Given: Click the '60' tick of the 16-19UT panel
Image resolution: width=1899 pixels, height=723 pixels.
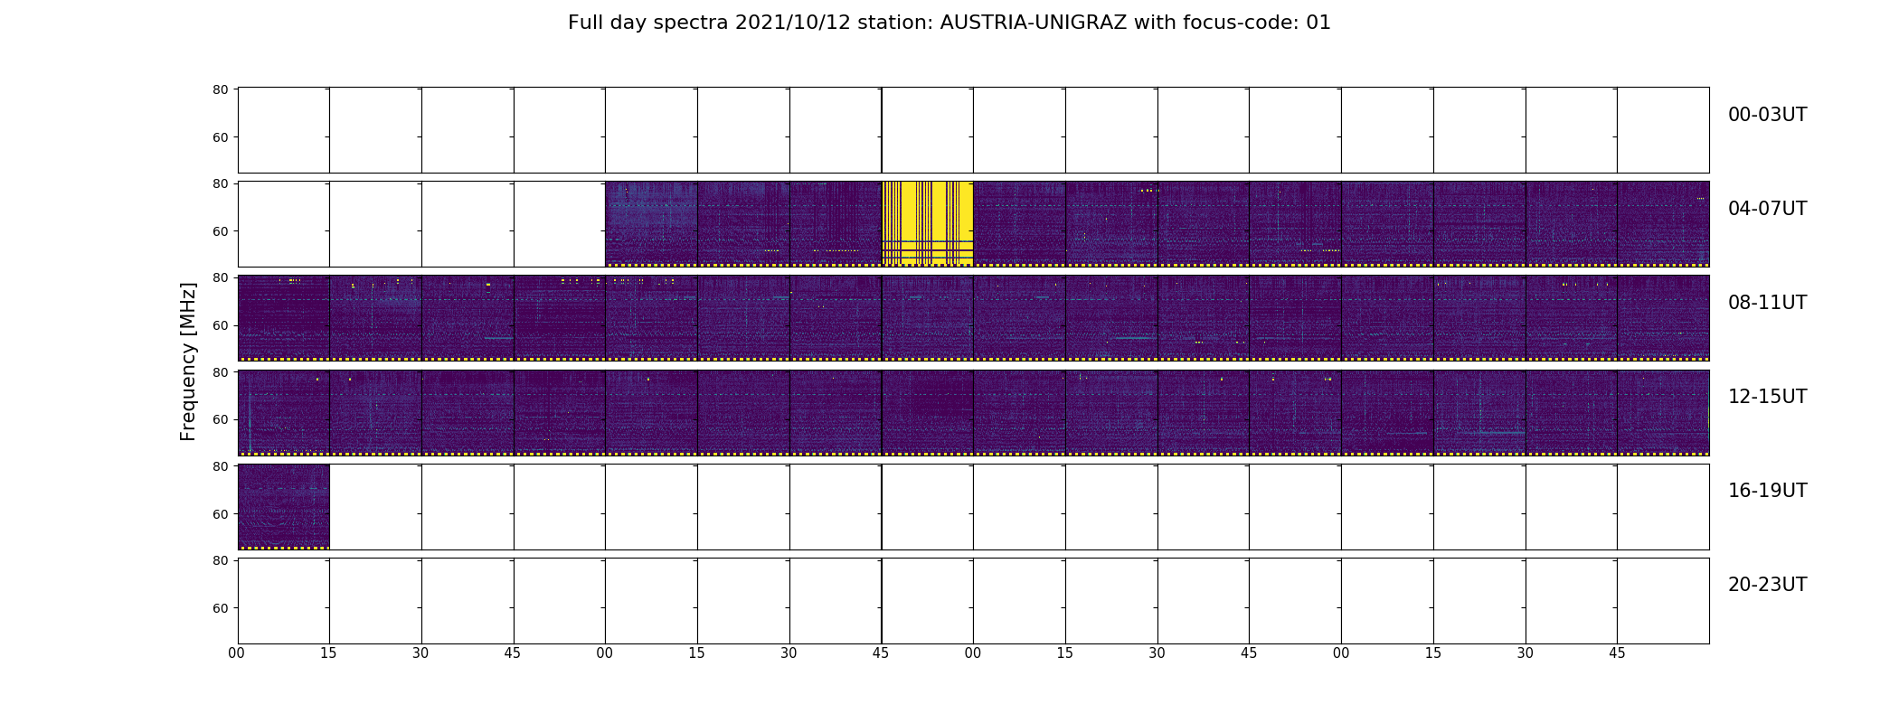Looking at the screenshot, I should 220,514.
